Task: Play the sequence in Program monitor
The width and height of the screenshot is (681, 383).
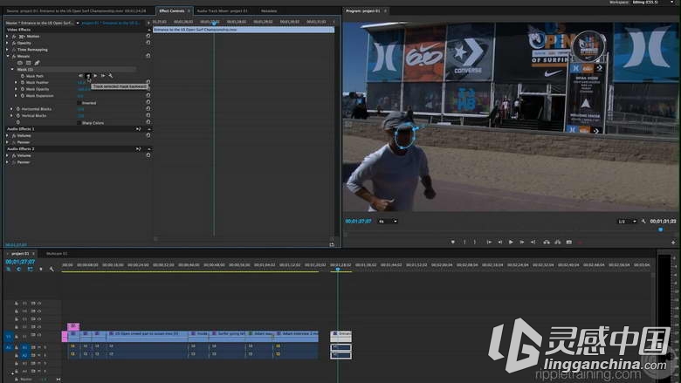Action: pos(511,242)
